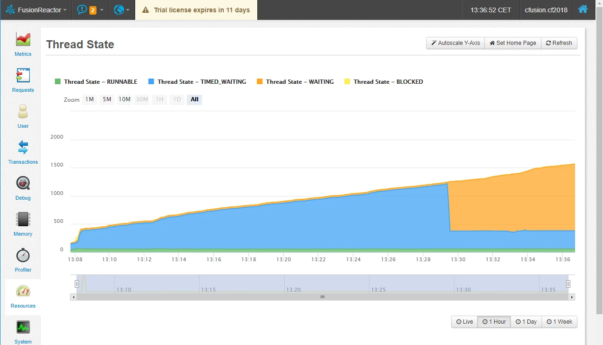This screenshot has height=345, width=603.
Task: Switch to 1 Hour time range
Action: pos(494,322)
